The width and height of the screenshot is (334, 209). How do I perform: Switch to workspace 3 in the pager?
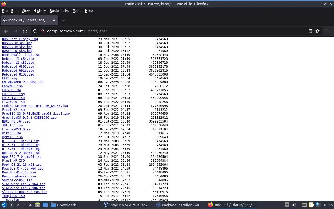tap(24, 205)
